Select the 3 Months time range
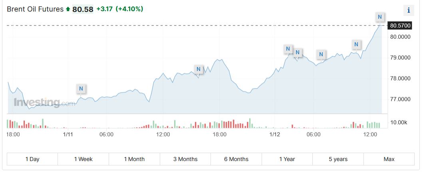This screenshot has width=427, height=173. tap(185, 159)
